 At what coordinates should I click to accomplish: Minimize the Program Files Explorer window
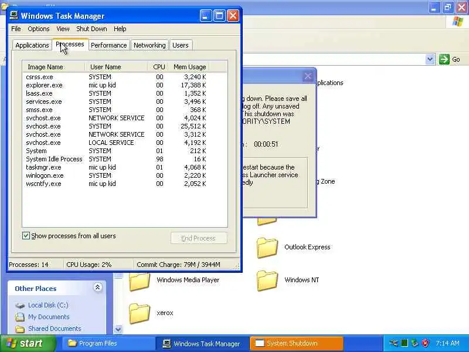tap(434, 7)
